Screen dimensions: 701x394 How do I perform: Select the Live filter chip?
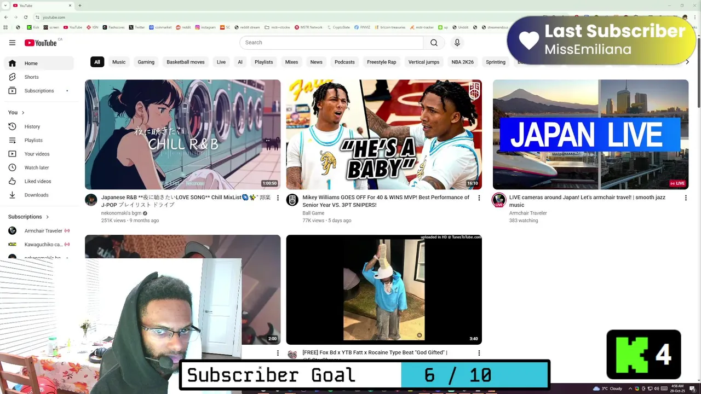[221, 62]
